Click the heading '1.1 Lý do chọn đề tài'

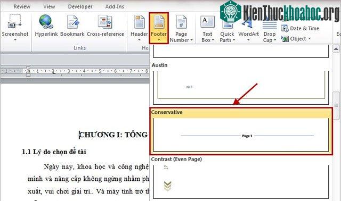(x=54, y=152)
